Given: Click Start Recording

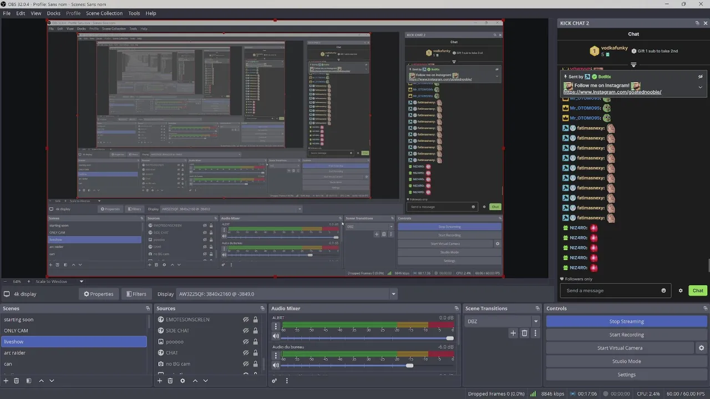Looking at the screenshot, I should click(x=627, y=335).
